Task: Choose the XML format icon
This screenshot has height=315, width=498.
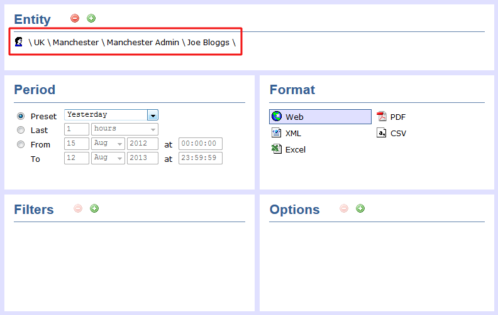Action: 276,133
